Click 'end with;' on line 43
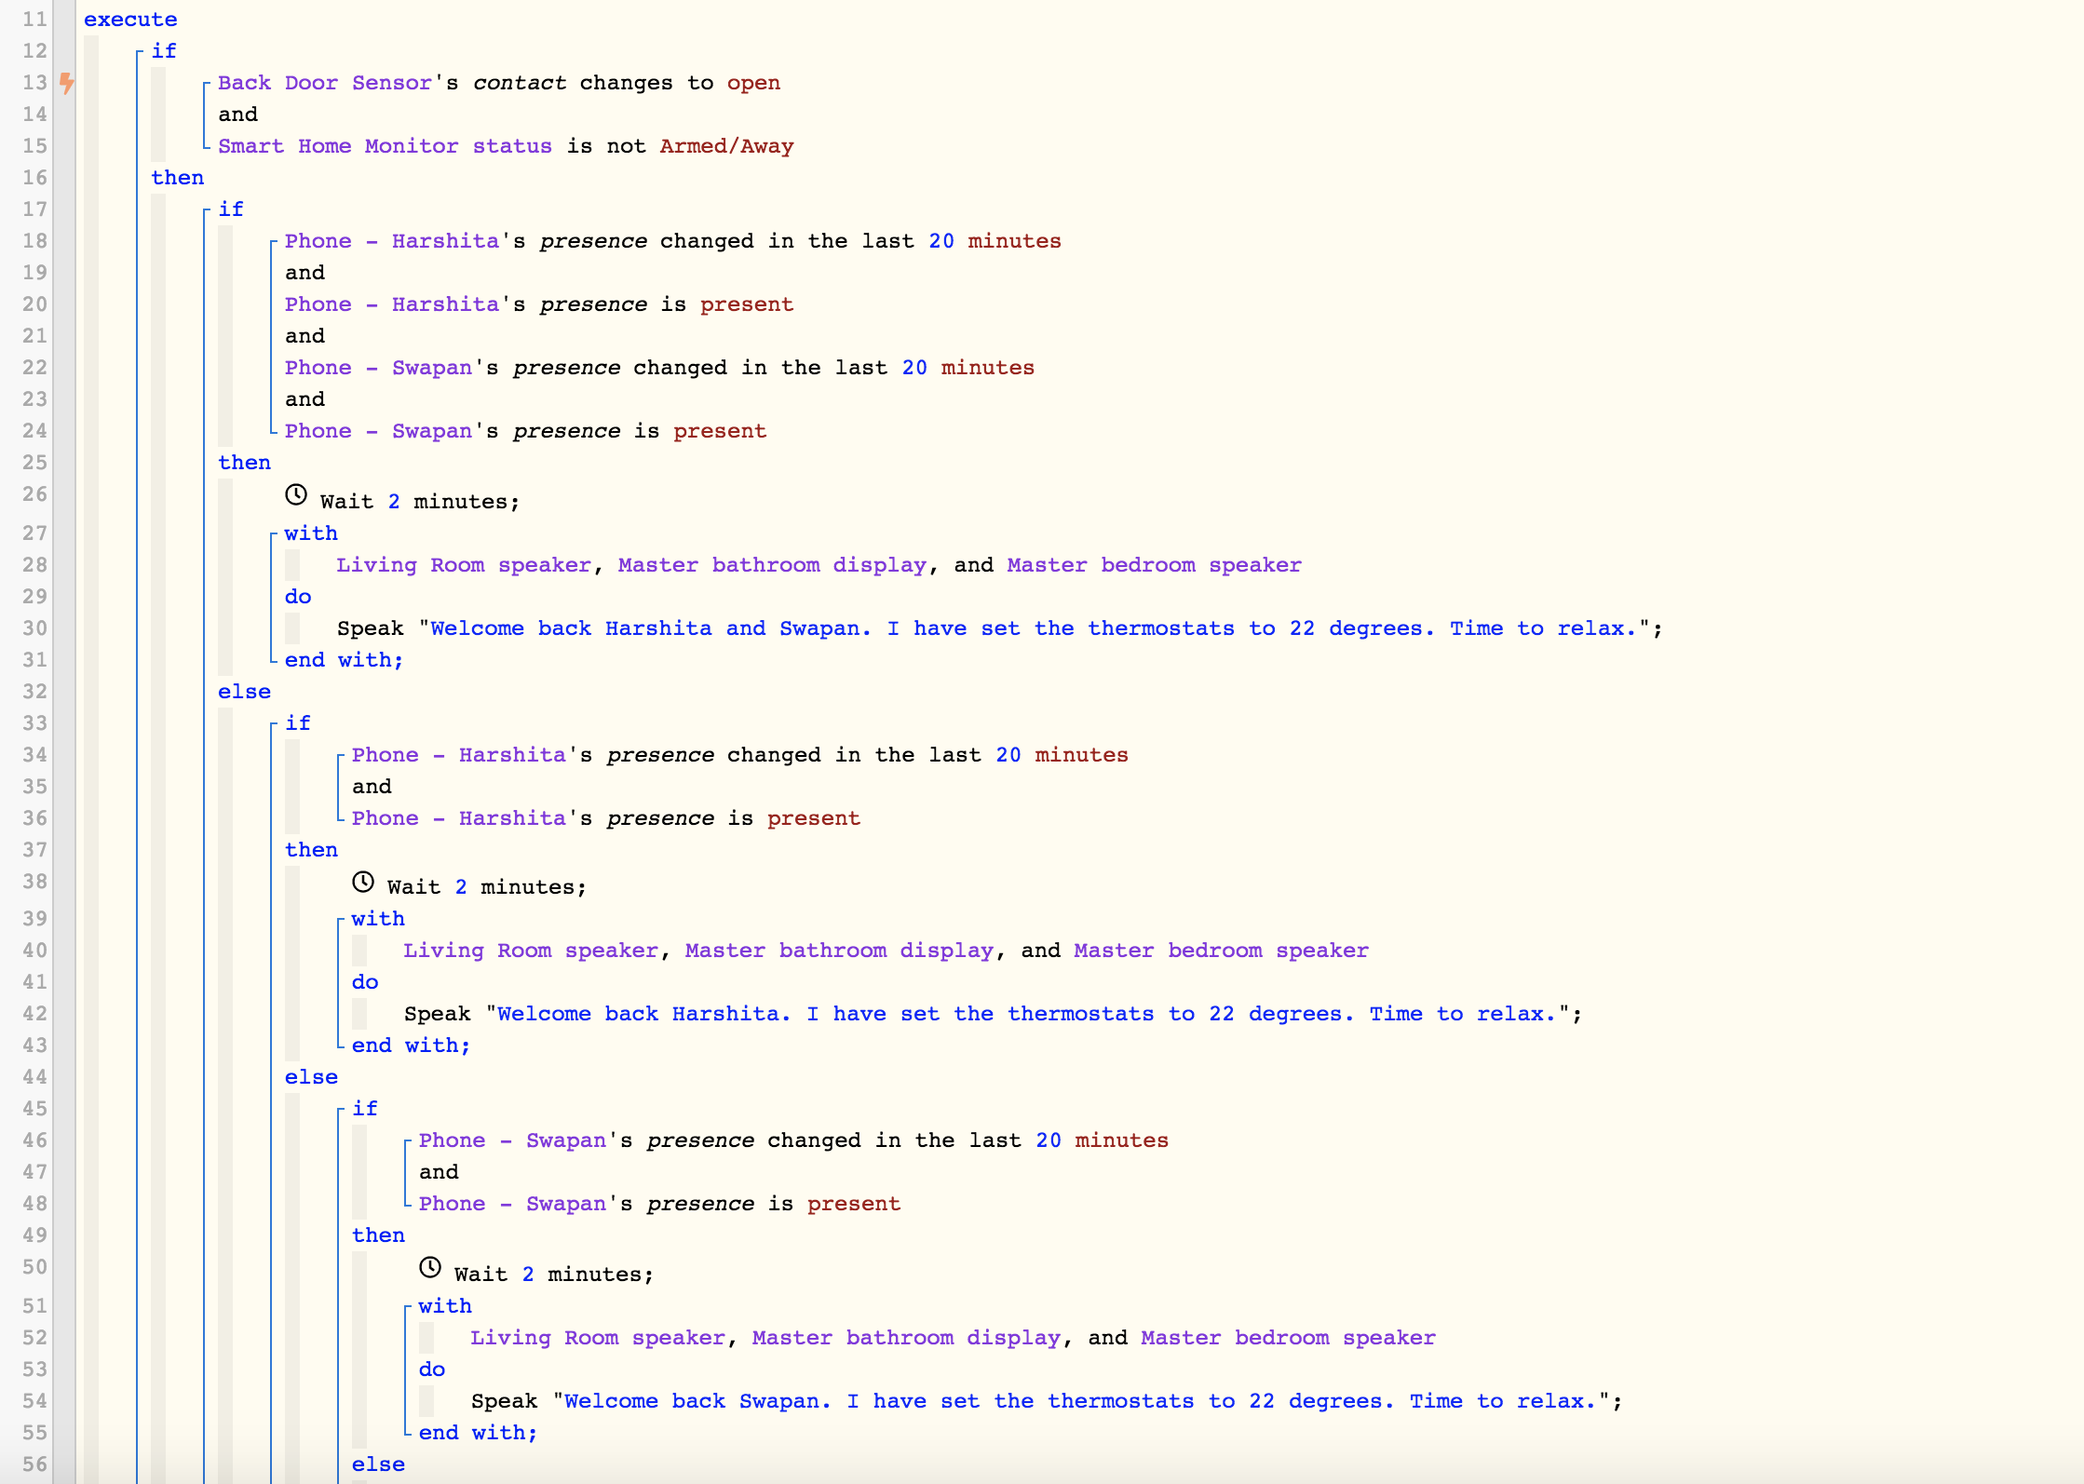Screen dimensions: 2084x1484 pos(412,1046)
